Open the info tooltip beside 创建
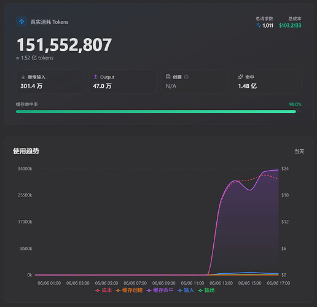Viewport: 317px width, 307px height. pyautogui.click(x=186, y=77)
